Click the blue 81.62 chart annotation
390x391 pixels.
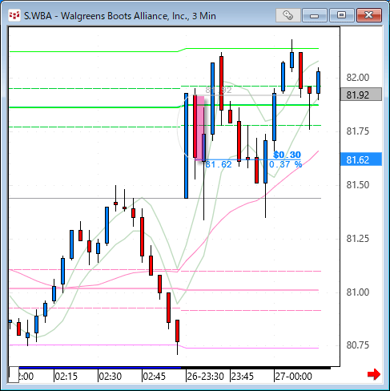pos(219,164)
